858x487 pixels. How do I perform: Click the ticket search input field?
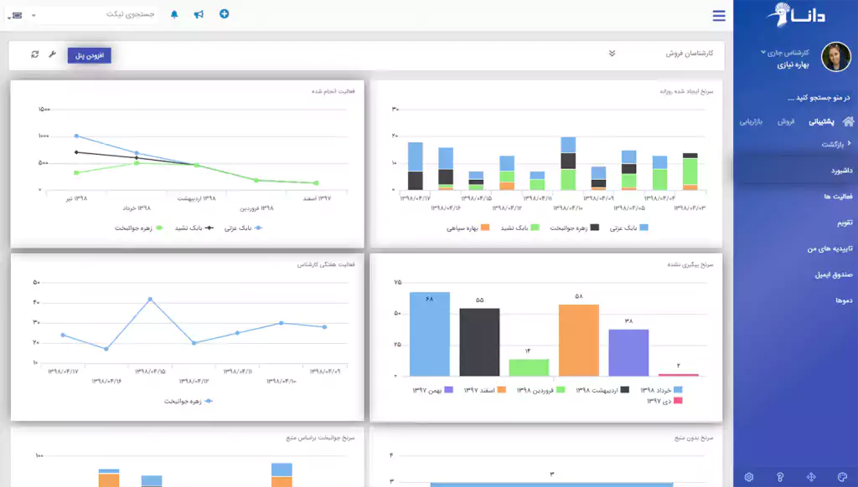(101, 14)
